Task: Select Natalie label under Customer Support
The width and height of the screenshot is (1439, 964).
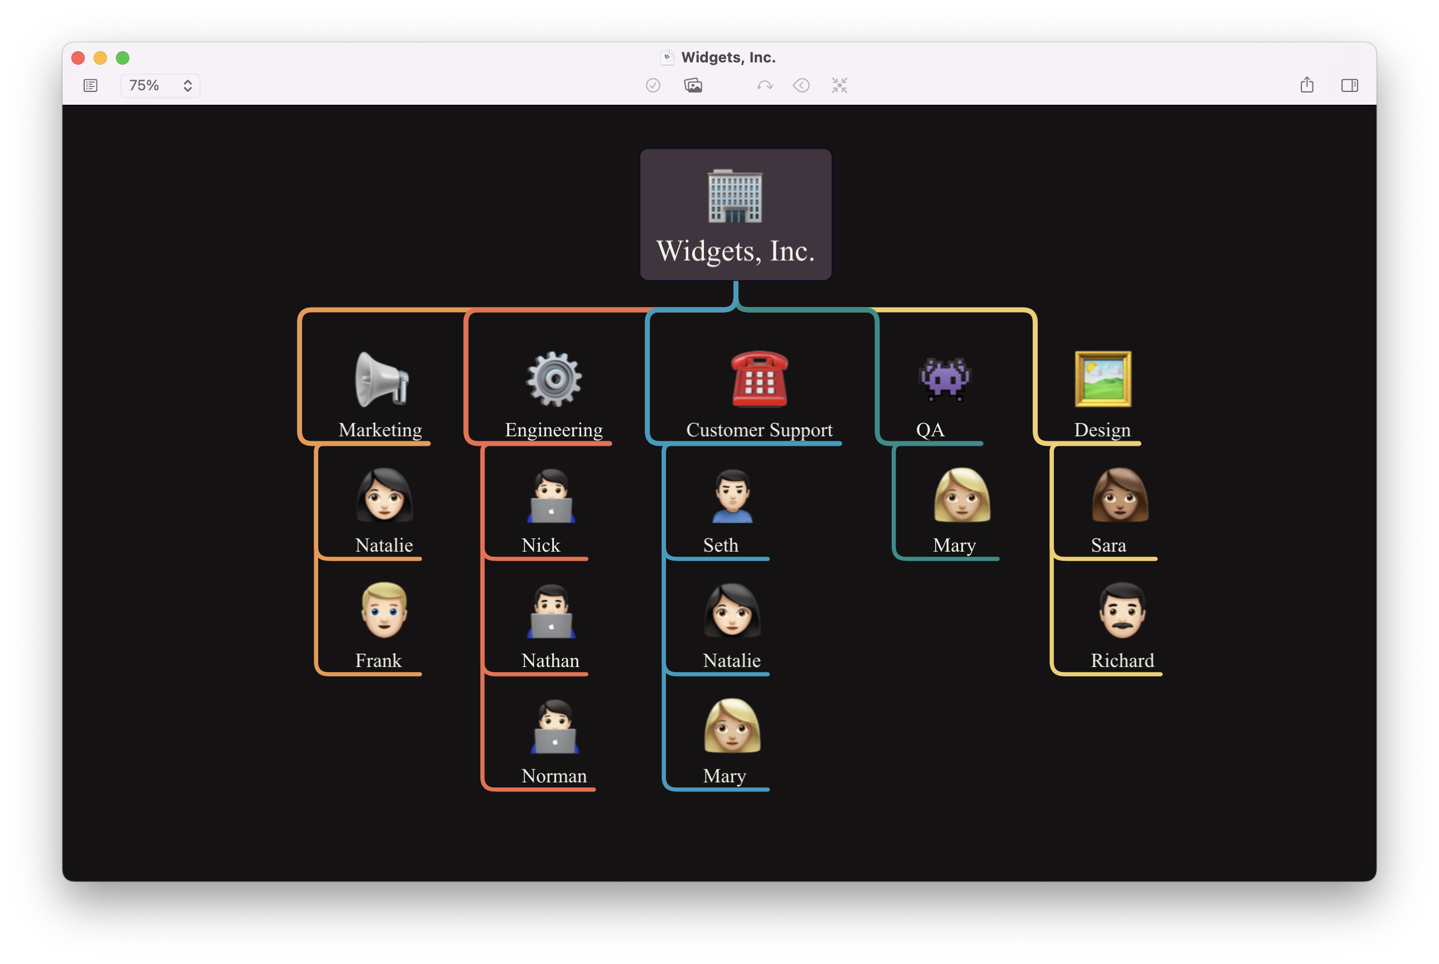Action: pos(732,660)
